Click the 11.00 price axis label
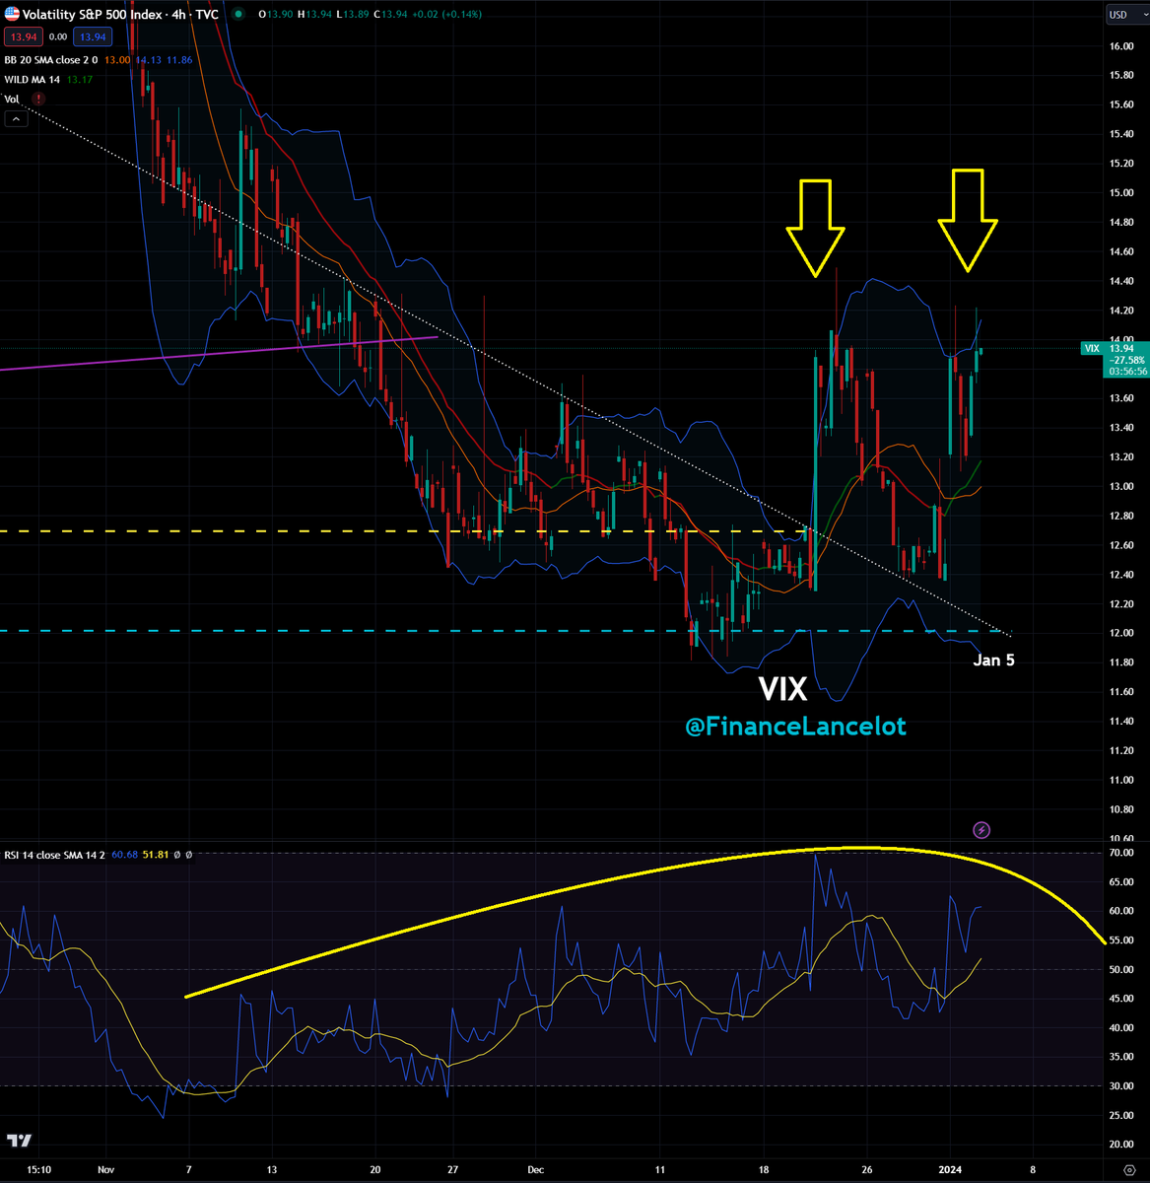Image resolution: width=1150 pixels, height=1183 pixels. pyautogui.click(x=1120, y=780)
